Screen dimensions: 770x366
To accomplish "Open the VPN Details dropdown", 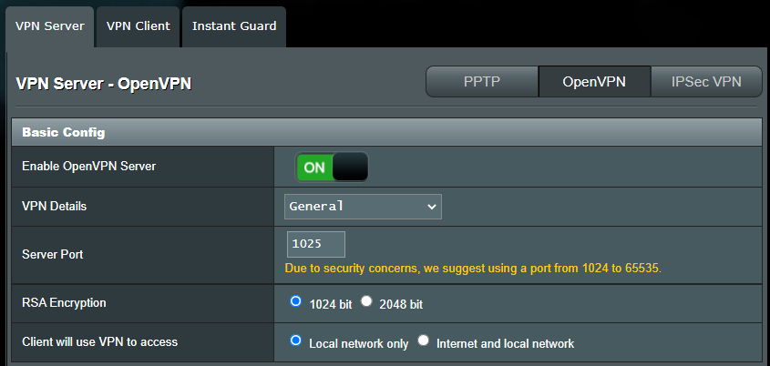I will 363,207.
